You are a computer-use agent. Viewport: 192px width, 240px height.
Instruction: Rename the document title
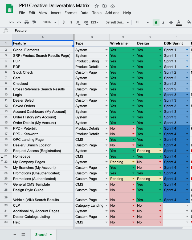(54, 6)
